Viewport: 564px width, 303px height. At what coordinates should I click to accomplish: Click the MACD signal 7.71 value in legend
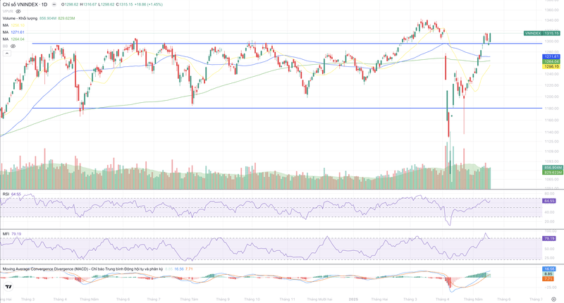click(189, 269)
